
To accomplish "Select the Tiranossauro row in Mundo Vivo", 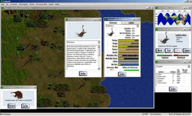I will tap(162, 82).
